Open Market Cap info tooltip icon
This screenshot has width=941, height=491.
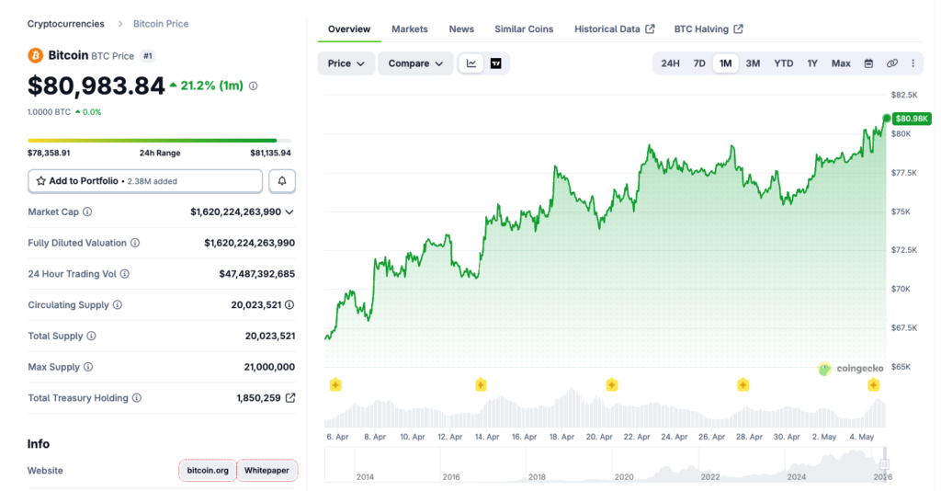(x=87, y=211)
